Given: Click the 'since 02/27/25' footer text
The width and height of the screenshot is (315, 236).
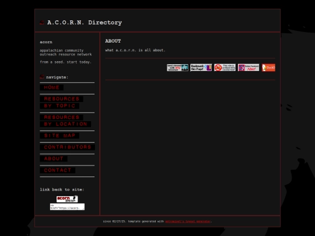Looking at the screenshot, I should point(115,221).
